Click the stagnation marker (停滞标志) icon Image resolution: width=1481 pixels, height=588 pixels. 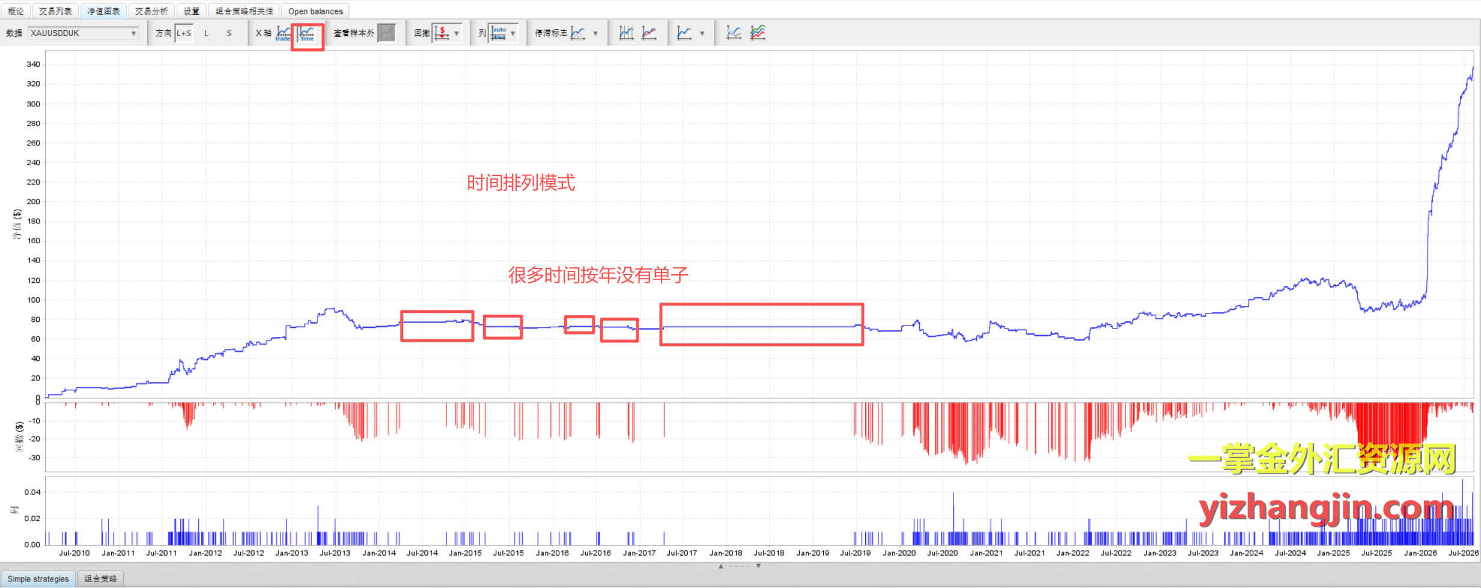pos(578,33)
